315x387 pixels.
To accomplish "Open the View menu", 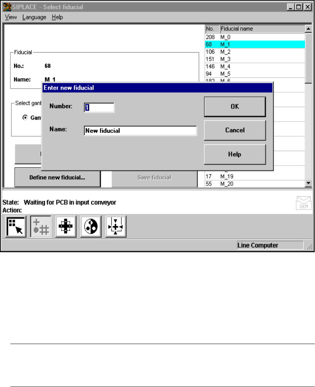I will click(11, 17).
